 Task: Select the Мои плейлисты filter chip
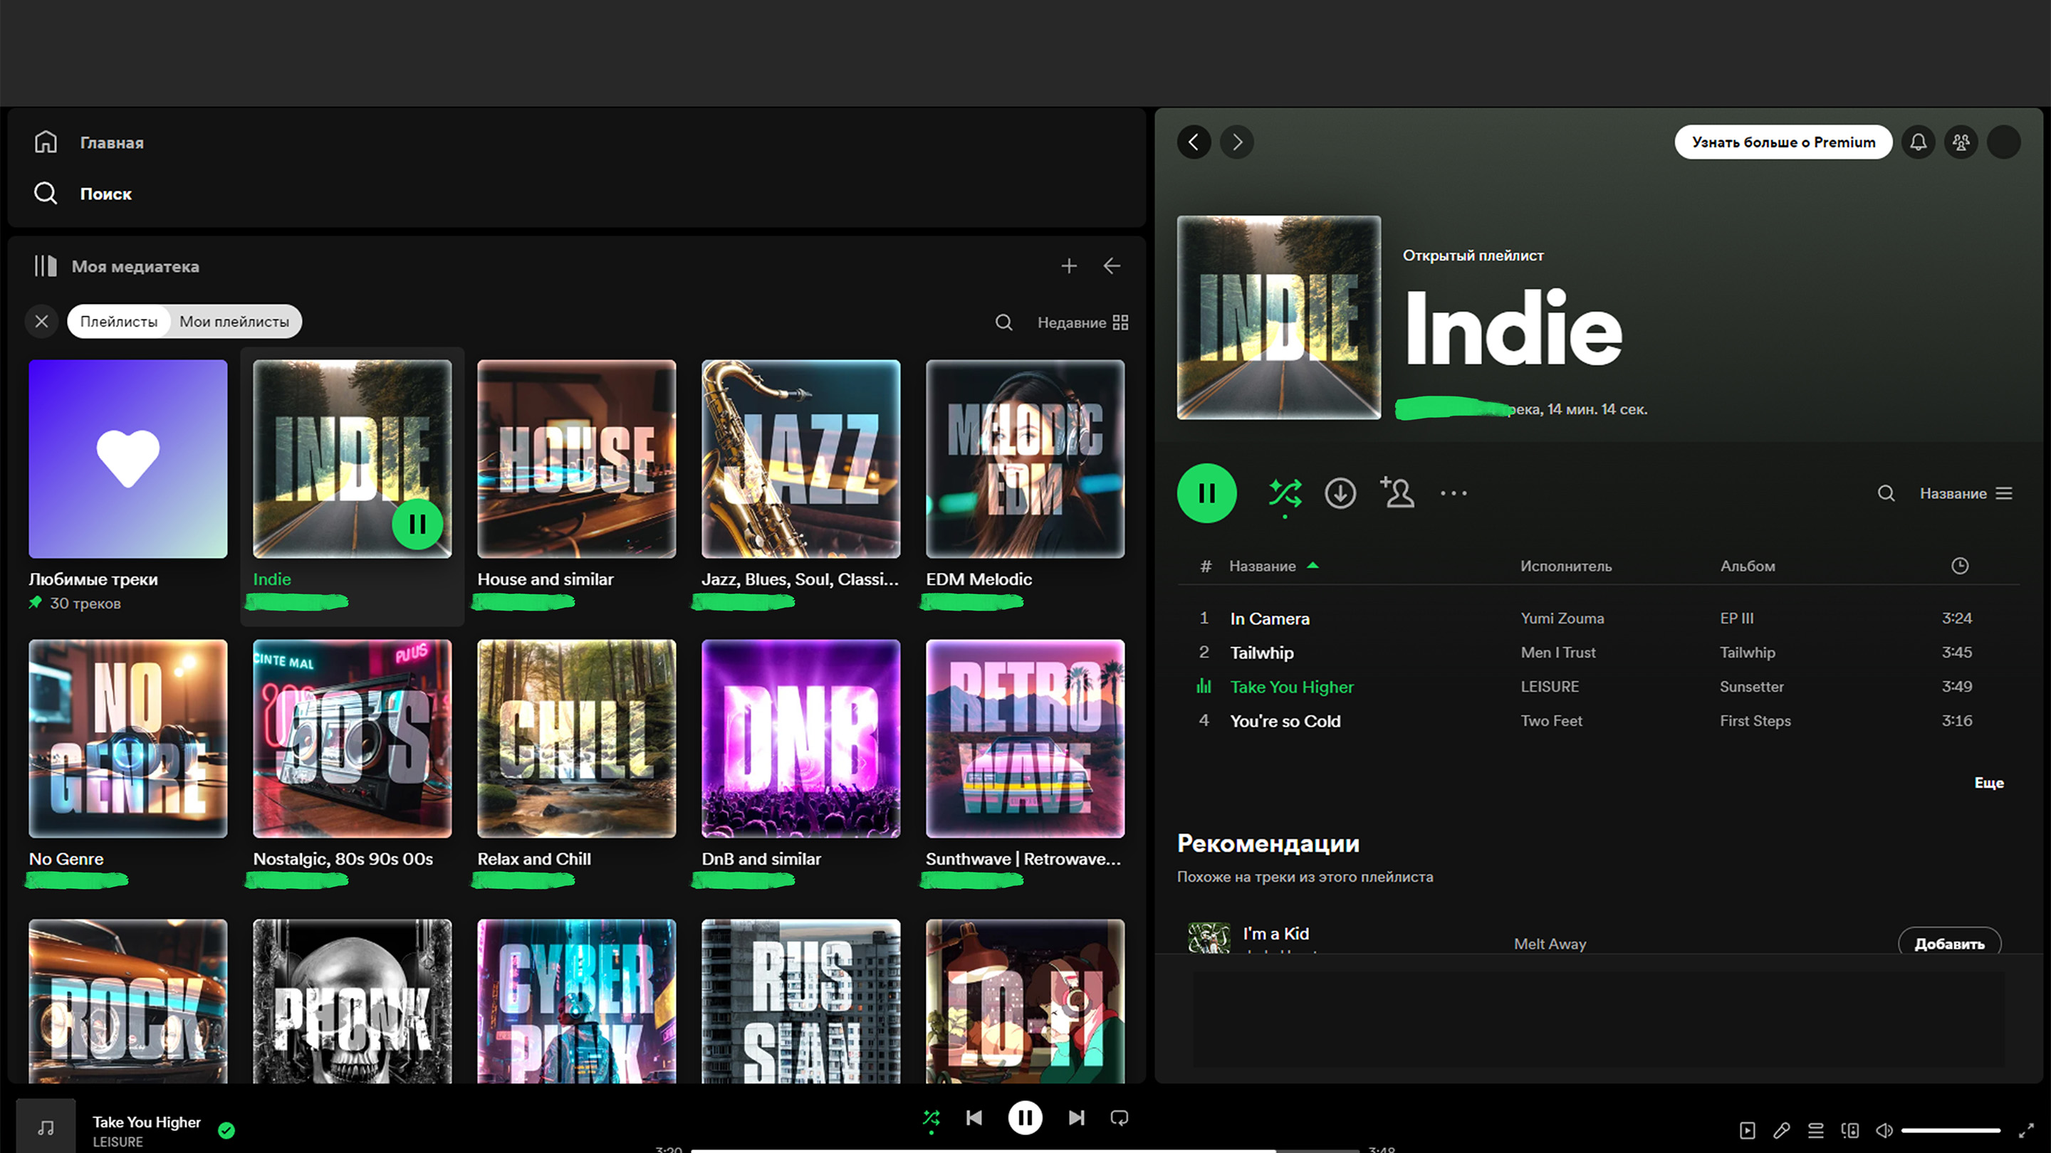coord(234,322)
